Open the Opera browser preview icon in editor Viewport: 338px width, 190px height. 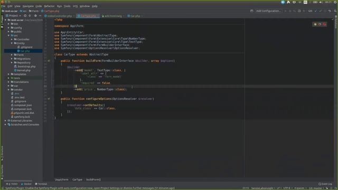pos(324,24)
